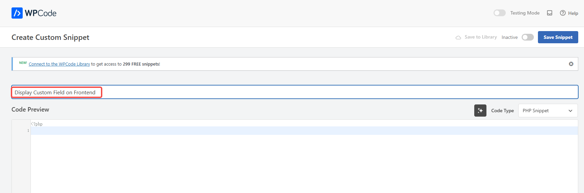
Task: Click the Testing Mode label
Action: tap(525, 13)
